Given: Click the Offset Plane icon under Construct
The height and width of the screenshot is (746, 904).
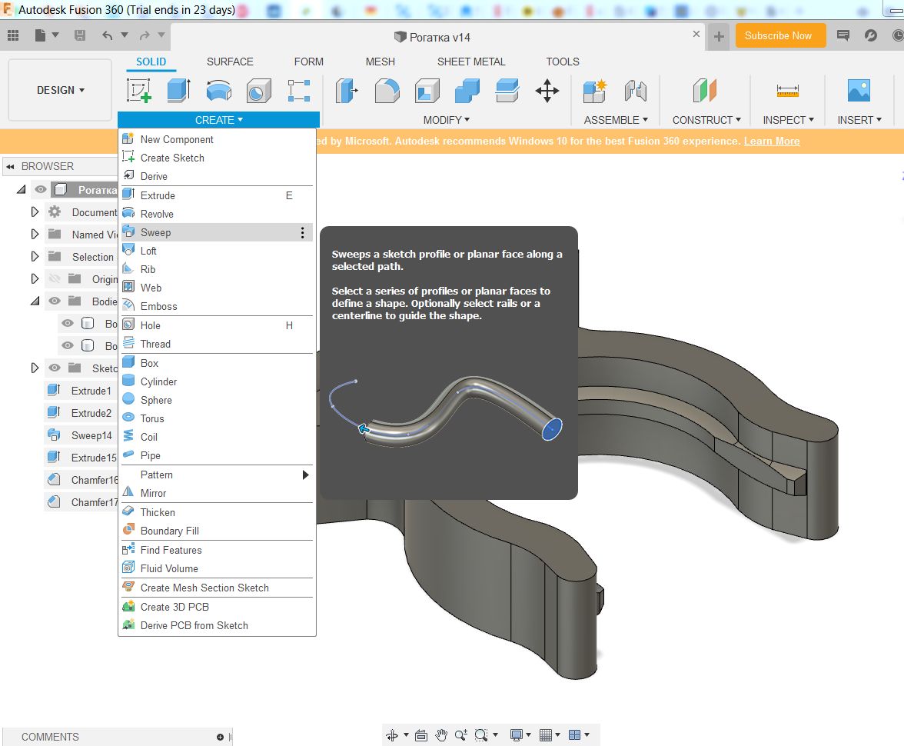Looking at the screenshot, I should tap(704, 91).
